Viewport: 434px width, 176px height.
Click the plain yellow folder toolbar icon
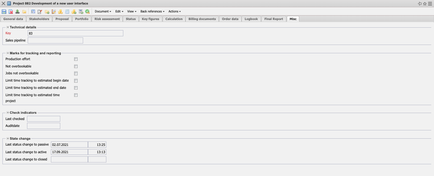tap(24, 11)
